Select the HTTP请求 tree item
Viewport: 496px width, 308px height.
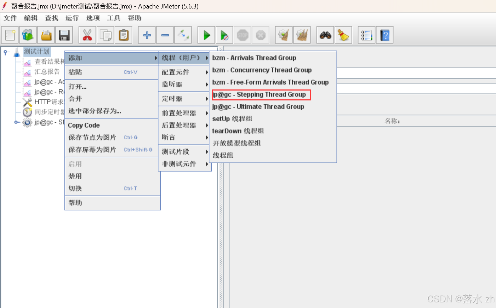49,102
